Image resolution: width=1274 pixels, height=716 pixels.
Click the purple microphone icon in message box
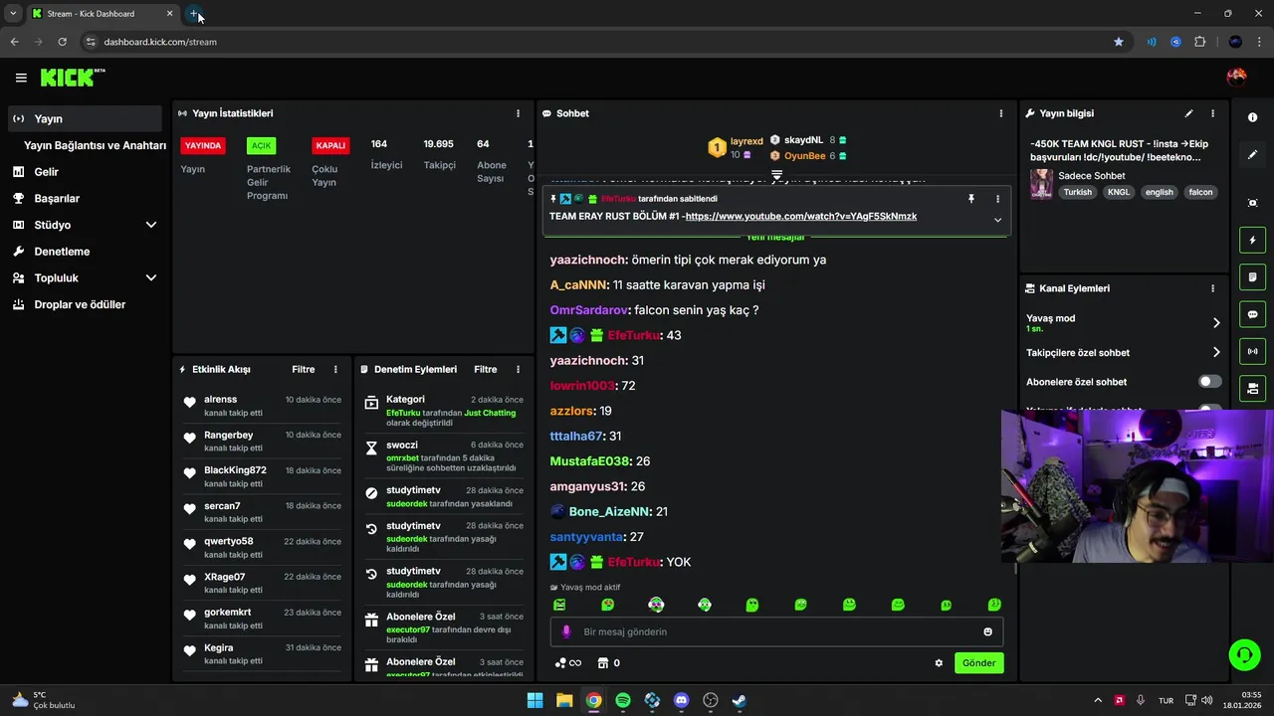click(566, 631)
